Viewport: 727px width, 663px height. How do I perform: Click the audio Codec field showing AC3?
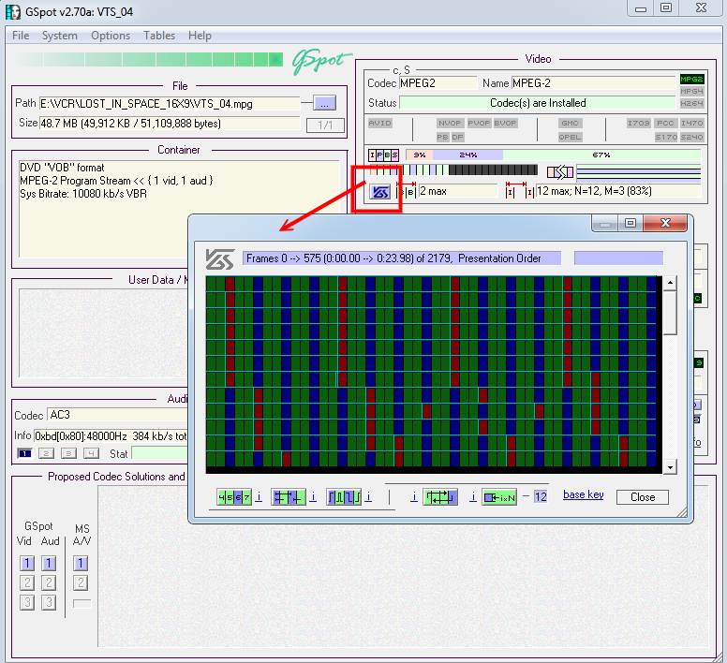tap(117, 415)
